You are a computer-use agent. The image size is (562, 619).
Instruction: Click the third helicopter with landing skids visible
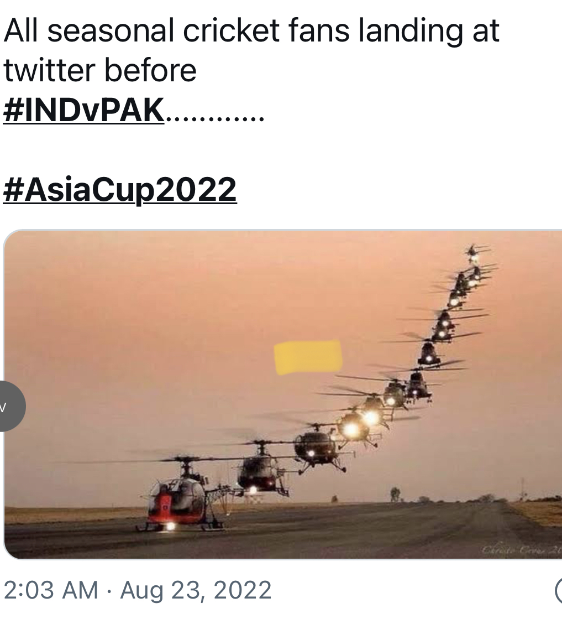[x=319, y=448]
